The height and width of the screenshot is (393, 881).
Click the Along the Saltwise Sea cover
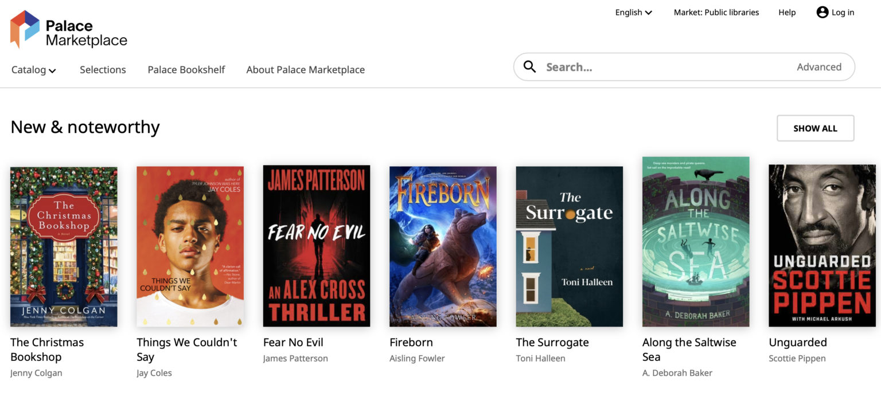696,241
